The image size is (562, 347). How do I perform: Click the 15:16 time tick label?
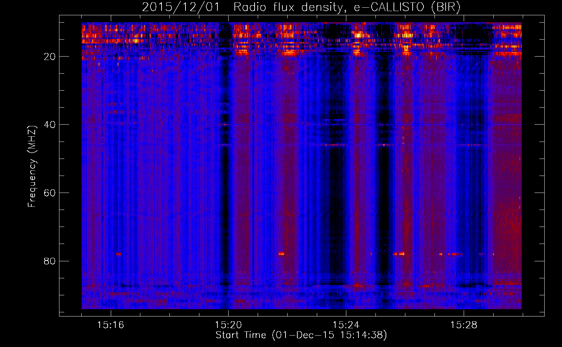[x=110, y=325]
